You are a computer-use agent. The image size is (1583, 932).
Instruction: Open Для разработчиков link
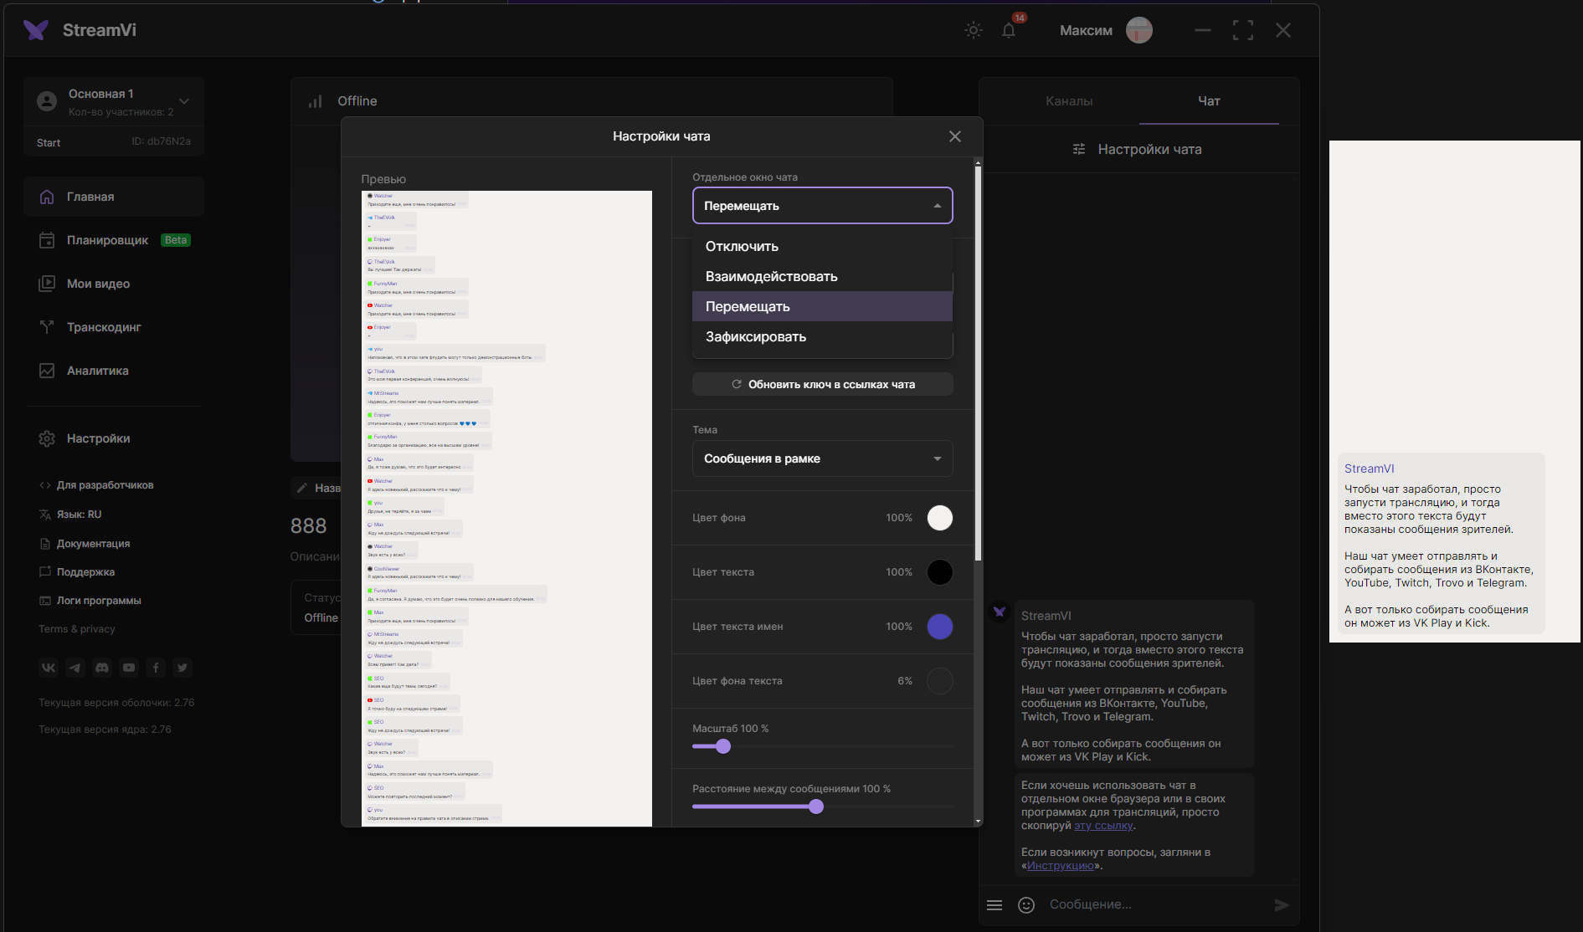tap(96, 485)
